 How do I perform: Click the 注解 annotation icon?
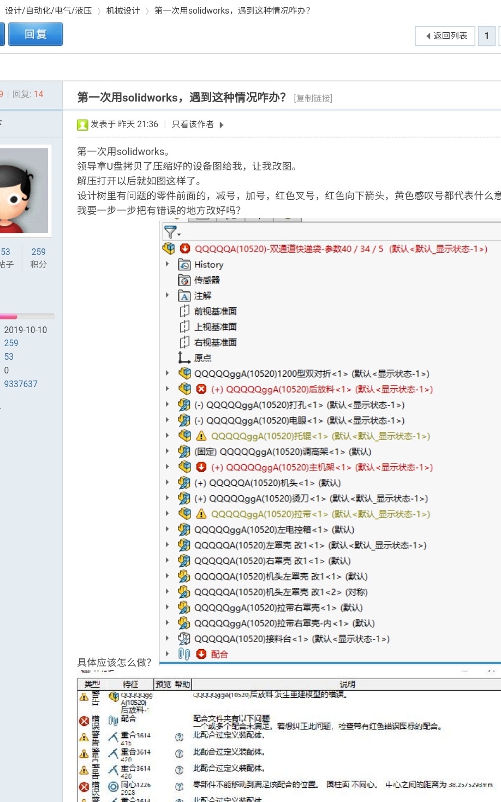(x=184, y=296)
